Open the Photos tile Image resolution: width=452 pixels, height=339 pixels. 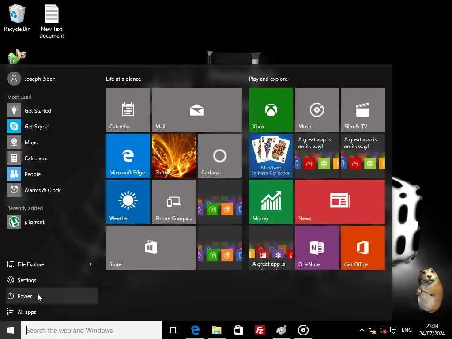pos(174,156)
